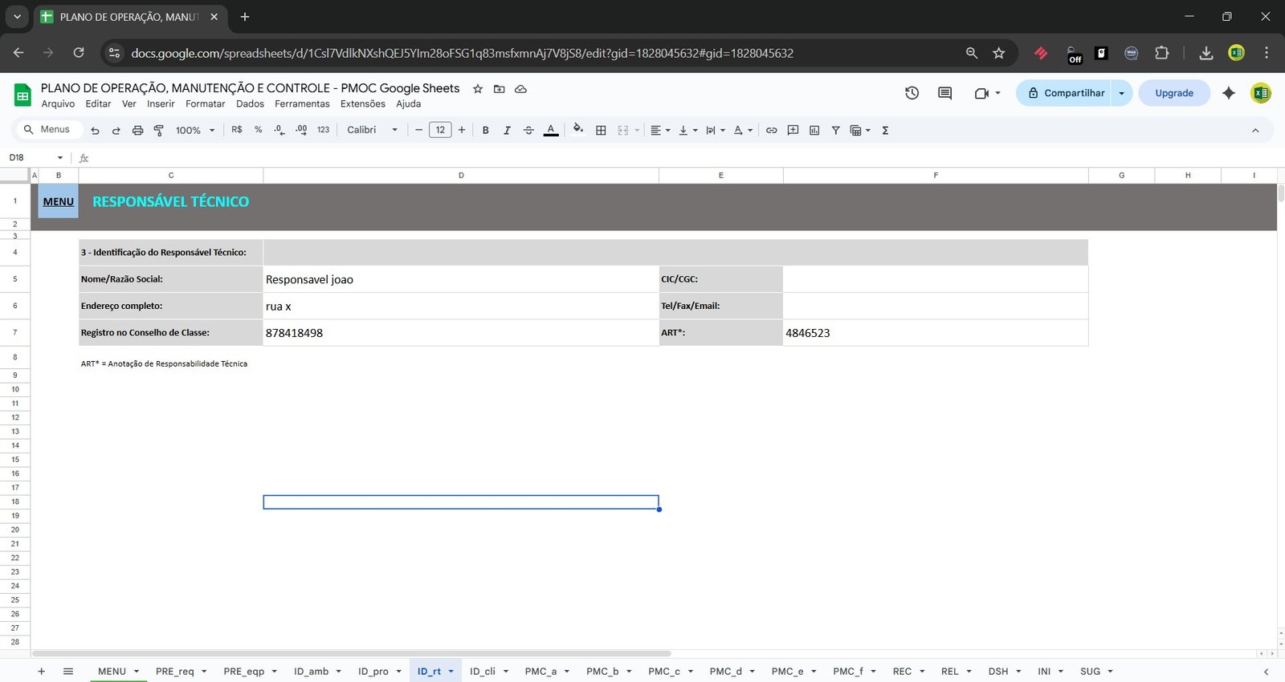Open the borders tool icon
Screen dimensions: 1285x682
601,130
